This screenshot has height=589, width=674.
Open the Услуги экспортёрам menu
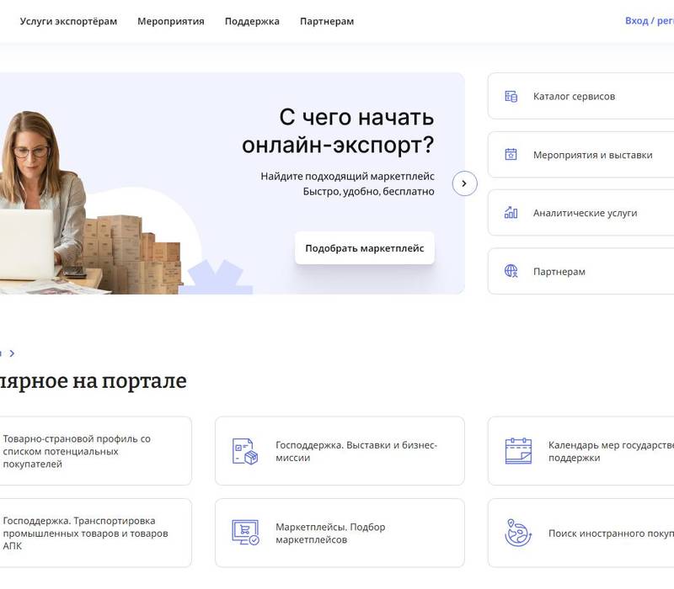tap(68, 21)
